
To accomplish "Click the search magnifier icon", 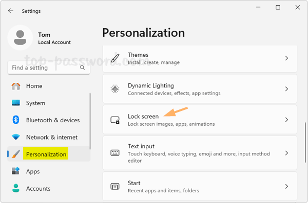I will 82,67.
